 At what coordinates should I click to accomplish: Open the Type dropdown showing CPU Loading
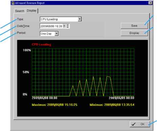(61, 19)
